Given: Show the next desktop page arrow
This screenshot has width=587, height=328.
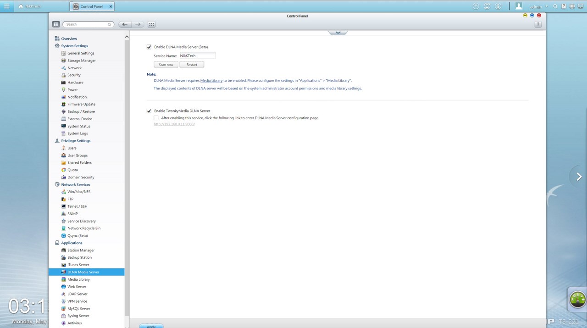Looking at the screenshot, I should click(579, 177).
